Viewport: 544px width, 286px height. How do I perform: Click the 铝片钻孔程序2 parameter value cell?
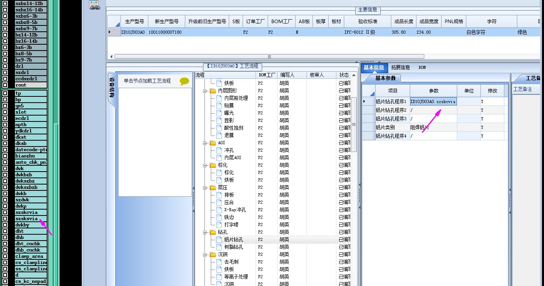point(433,110)
